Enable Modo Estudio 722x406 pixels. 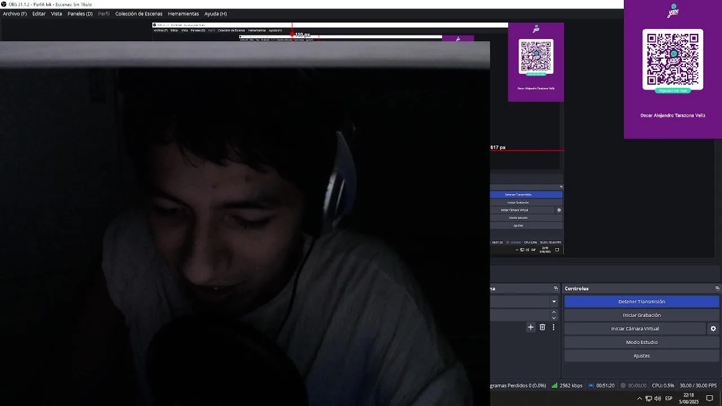641,342
